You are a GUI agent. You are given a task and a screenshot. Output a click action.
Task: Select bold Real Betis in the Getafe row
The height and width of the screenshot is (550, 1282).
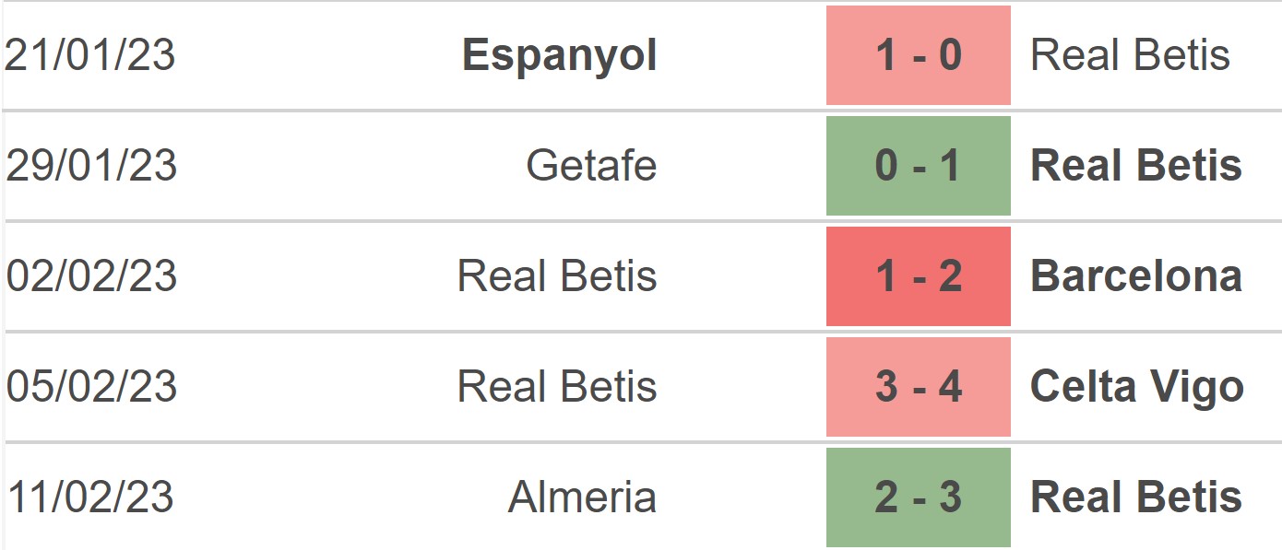[1135, 166]
